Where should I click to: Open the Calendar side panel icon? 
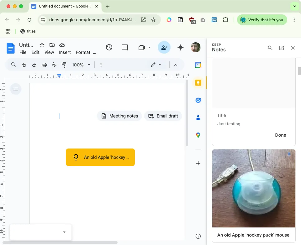[198, 65]
